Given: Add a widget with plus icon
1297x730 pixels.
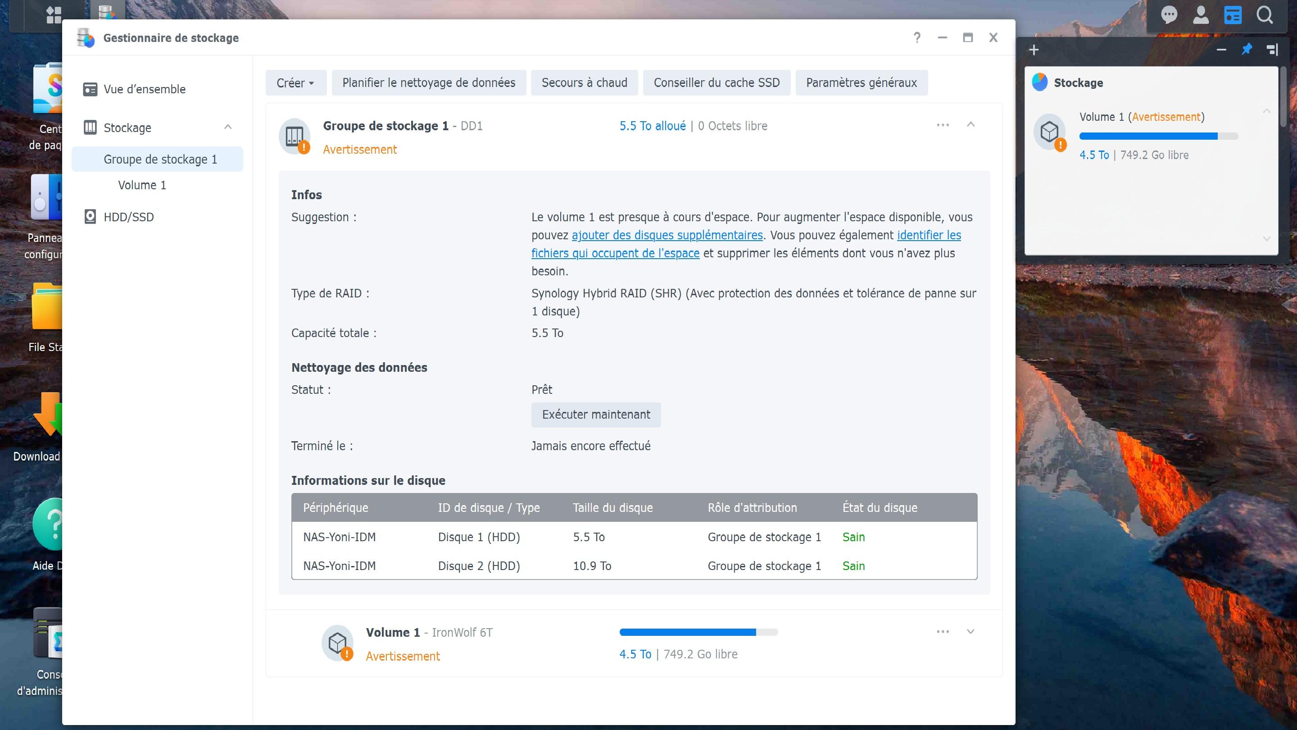Looking at the screenshot, I should [x=1034, y=50].
